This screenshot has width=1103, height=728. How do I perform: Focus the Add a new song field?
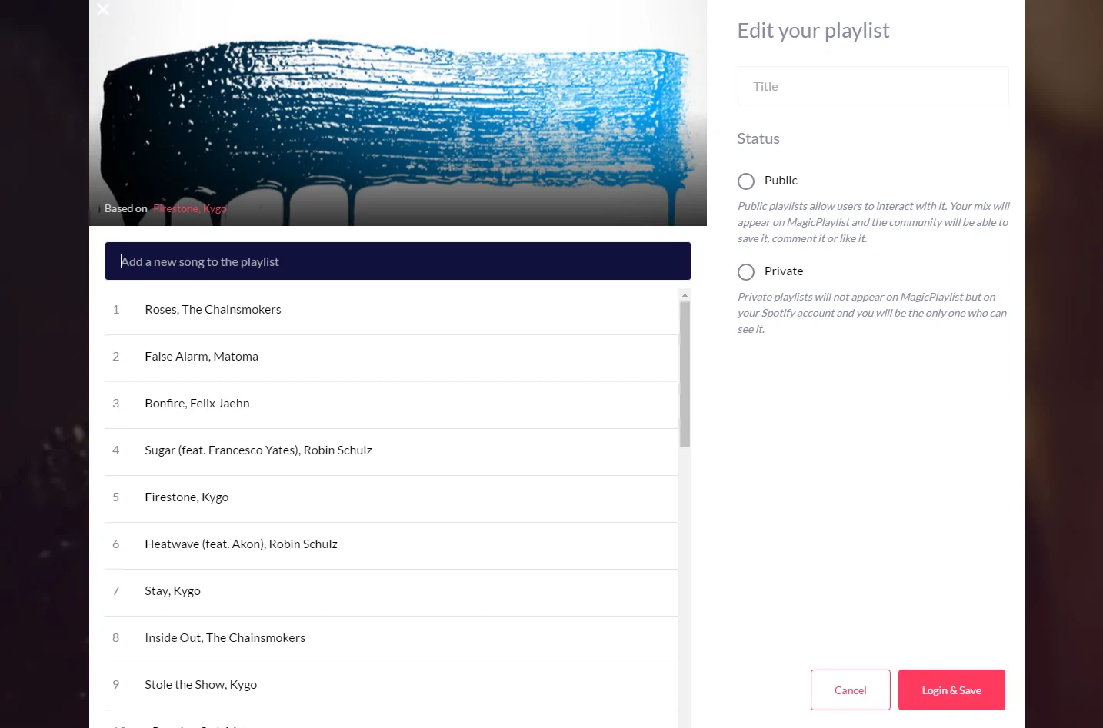398,261
